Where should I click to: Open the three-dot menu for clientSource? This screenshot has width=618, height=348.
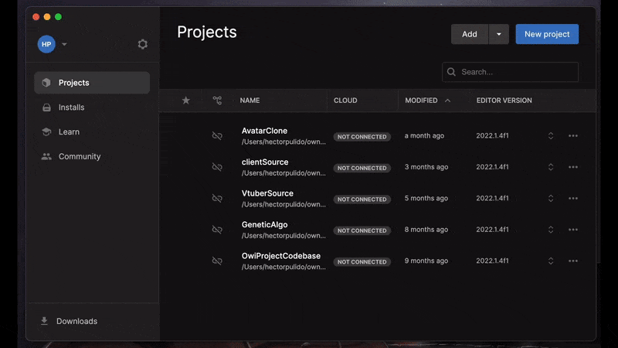573,167
